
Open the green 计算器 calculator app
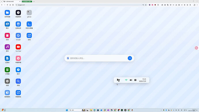coord(7,70)
